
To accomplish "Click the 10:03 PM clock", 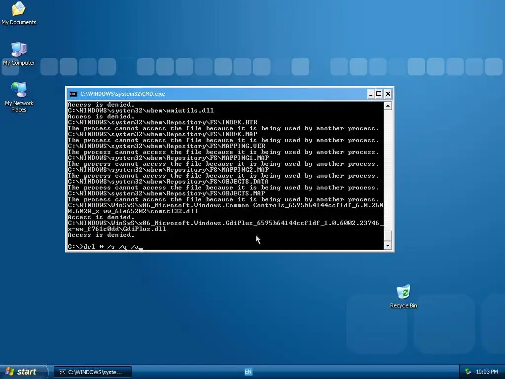I will click(487, 372).
